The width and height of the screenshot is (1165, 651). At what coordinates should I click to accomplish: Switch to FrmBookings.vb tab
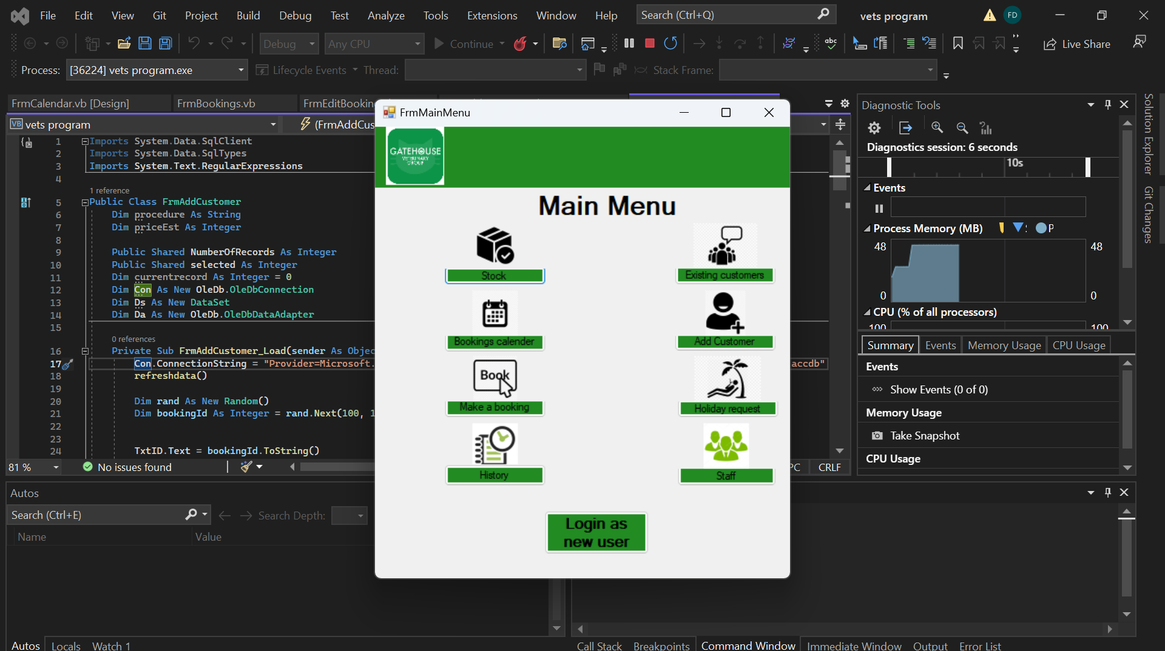[x=216, y=104]
